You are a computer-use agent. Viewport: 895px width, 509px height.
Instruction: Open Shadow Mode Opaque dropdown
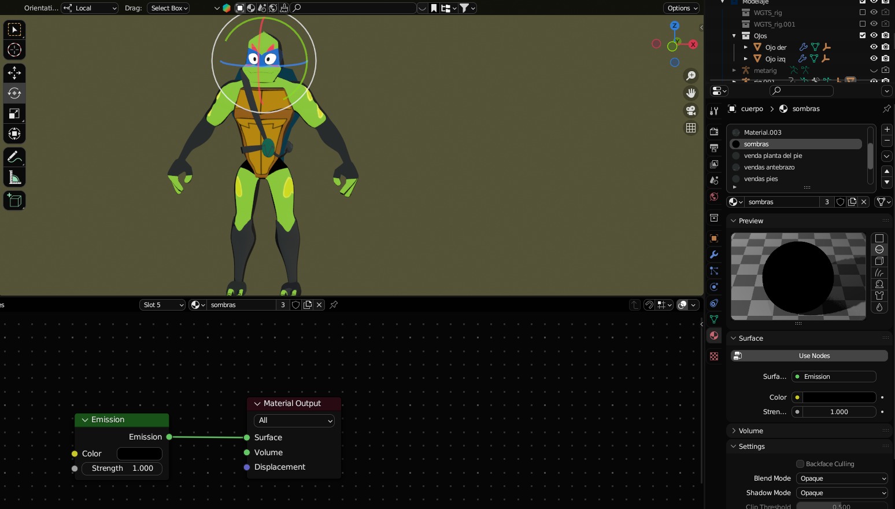point(841,493)
